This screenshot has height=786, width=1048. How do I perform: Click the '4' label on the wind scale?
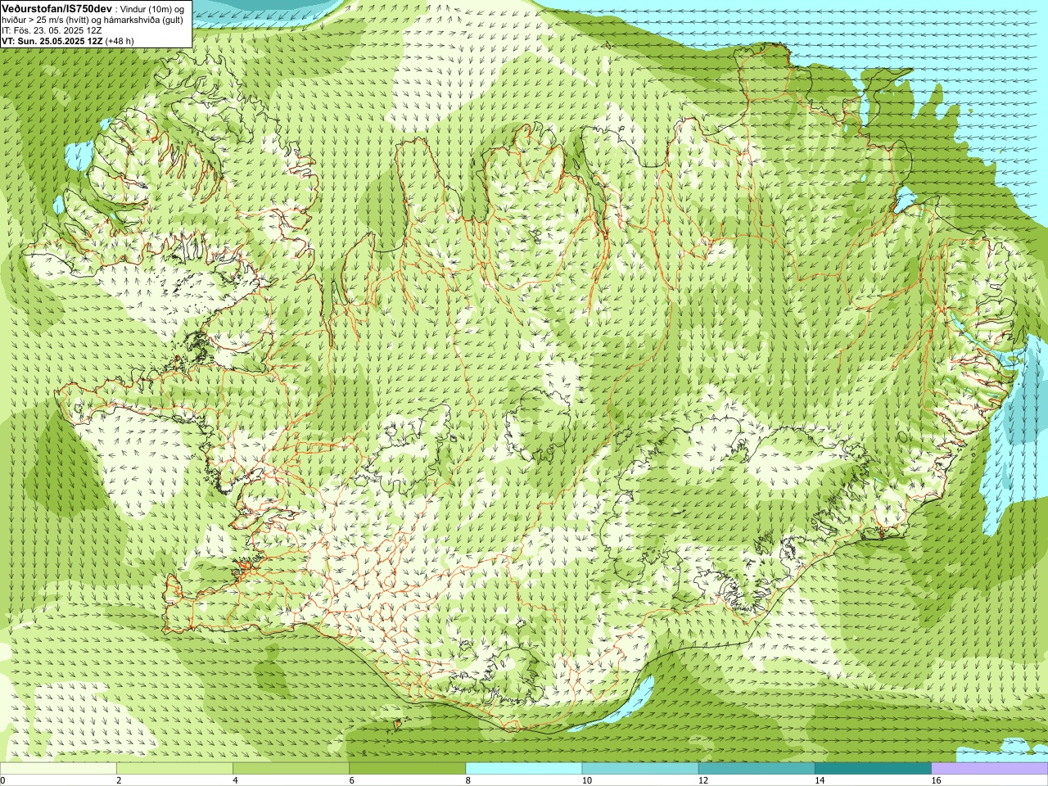(235, 780)
